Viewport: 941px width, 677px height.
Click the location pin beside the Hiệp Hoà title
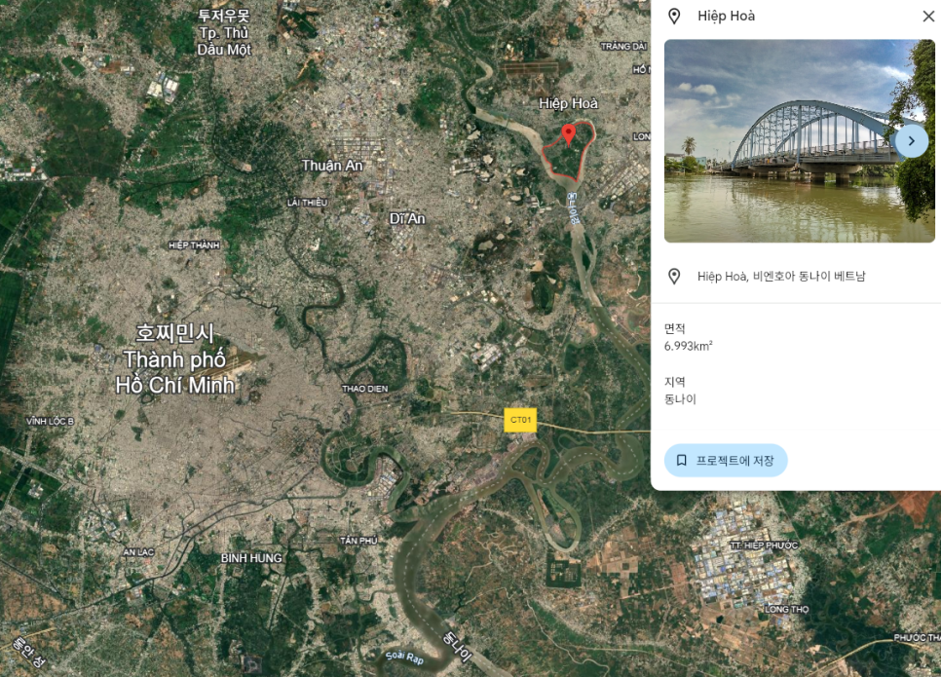coord(673,16)
